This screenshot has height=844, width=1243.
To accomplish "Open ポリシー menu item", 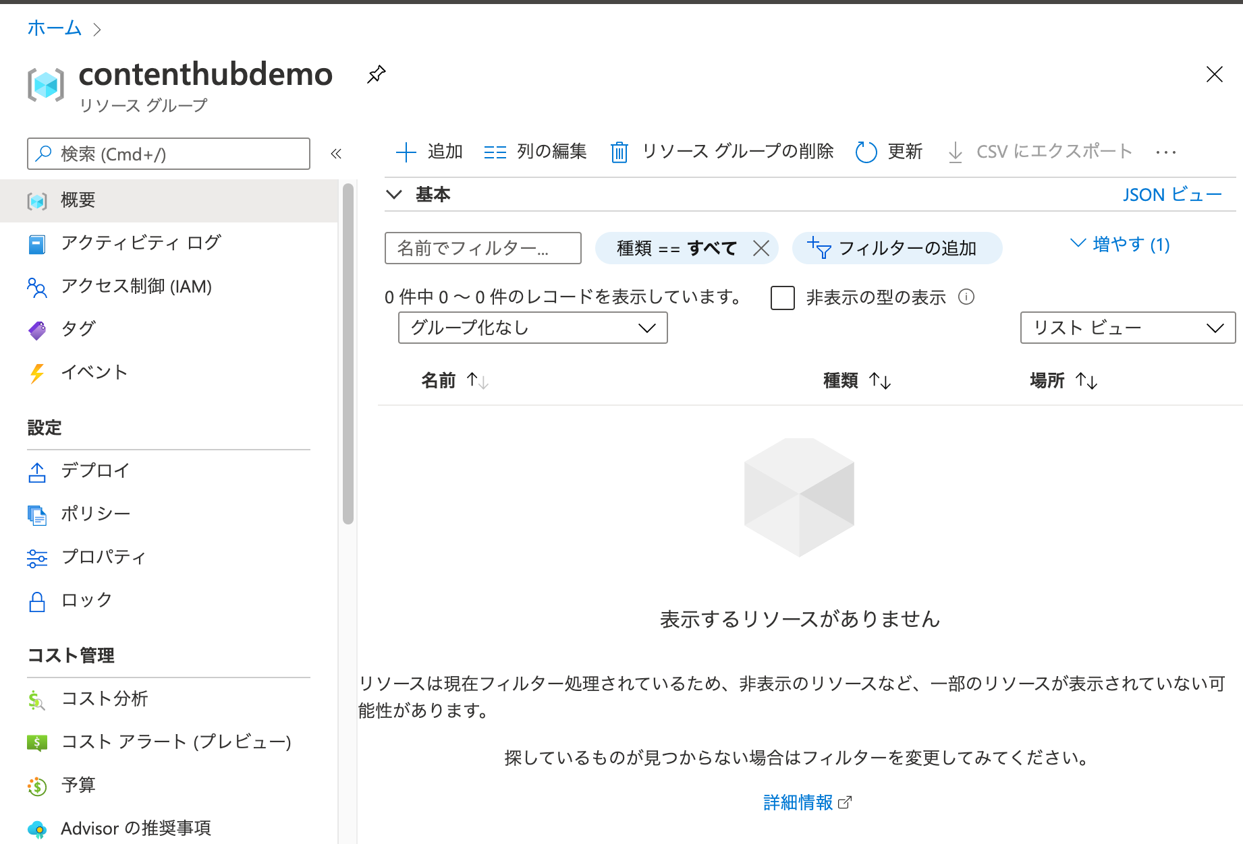I will (169, 514).
